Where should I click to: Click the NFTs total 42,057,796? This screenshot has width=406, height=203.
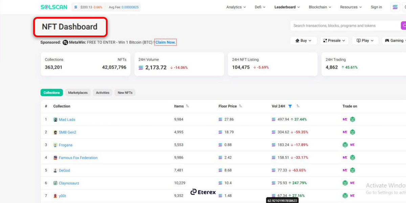(114, 67)
